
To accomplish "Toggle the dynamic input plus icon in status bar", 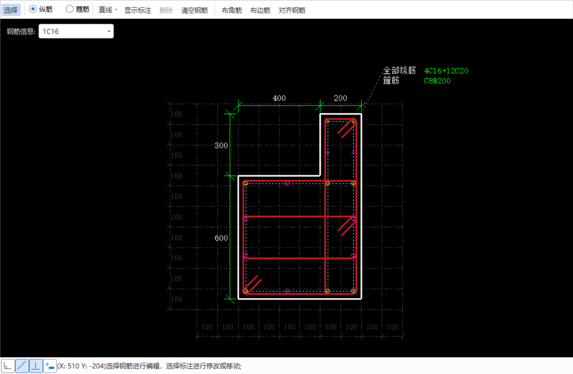I will (x=50, y=366).
